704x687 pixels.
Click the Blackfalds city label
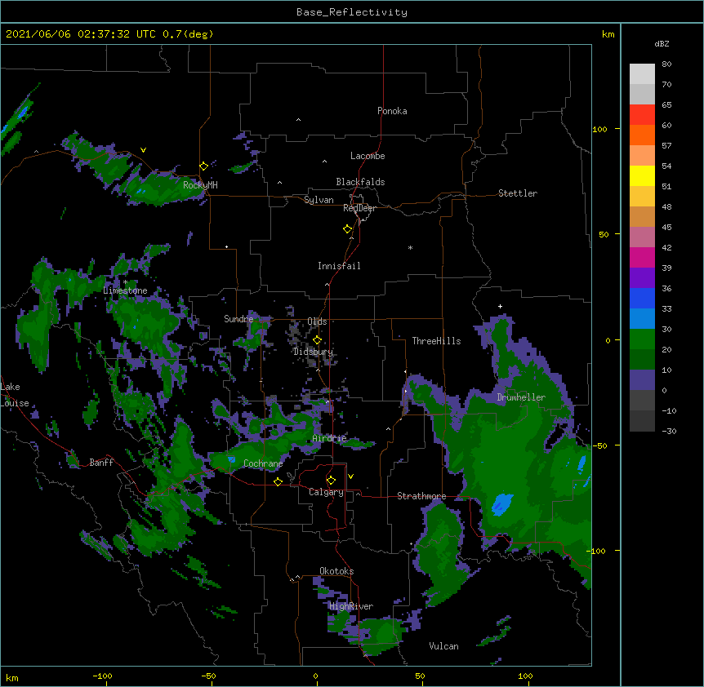[x=360, y=182]
